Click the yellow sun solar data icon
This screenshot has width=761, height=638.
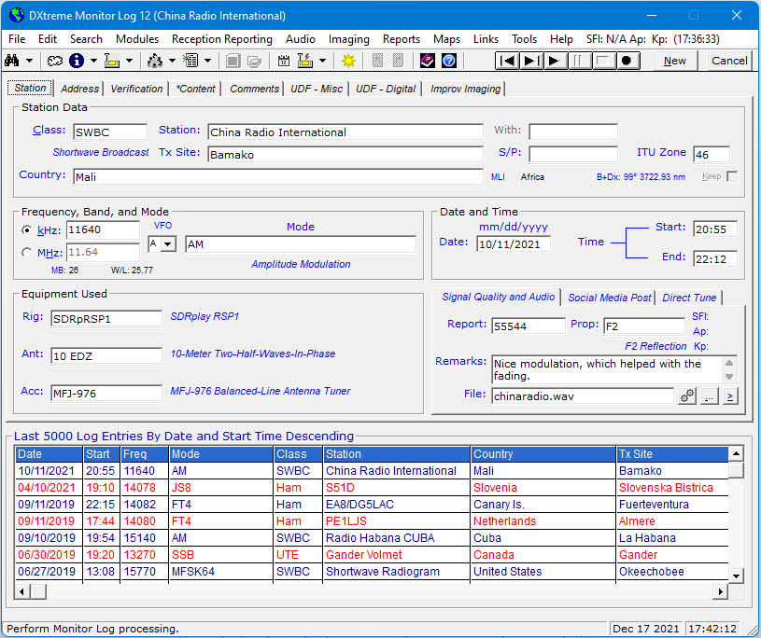pos(348,61)
